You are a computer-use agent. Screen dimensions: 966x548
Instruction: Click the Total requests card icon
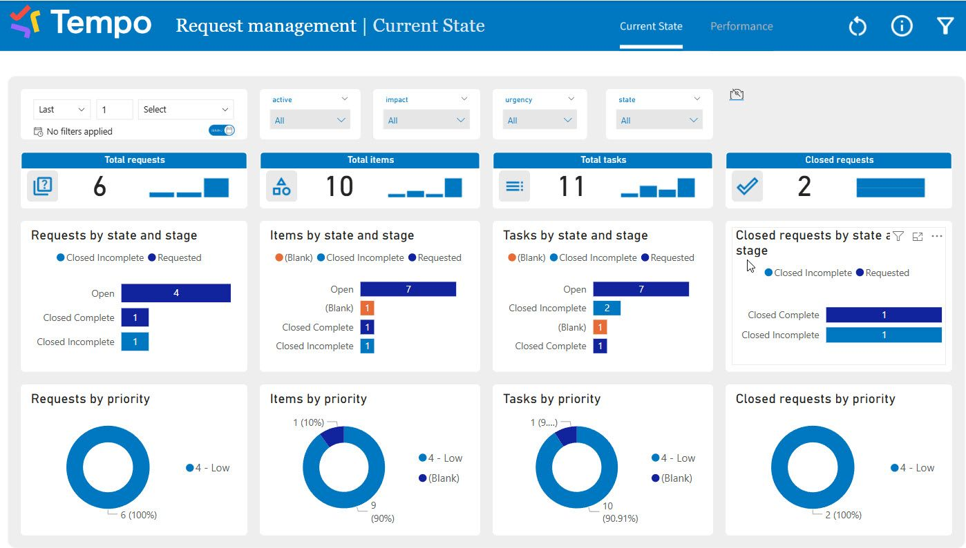pos(43,186)
